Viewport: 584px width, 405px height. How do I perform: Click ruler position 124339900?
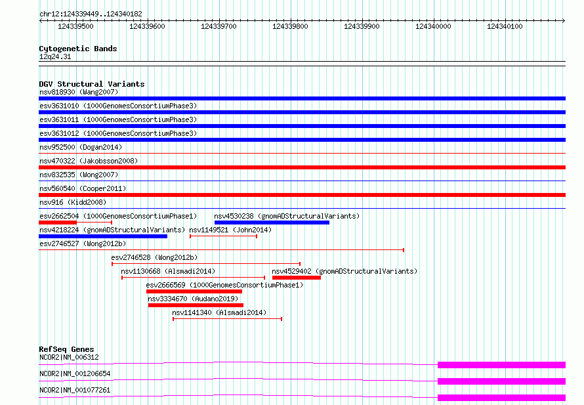[362, 26]
